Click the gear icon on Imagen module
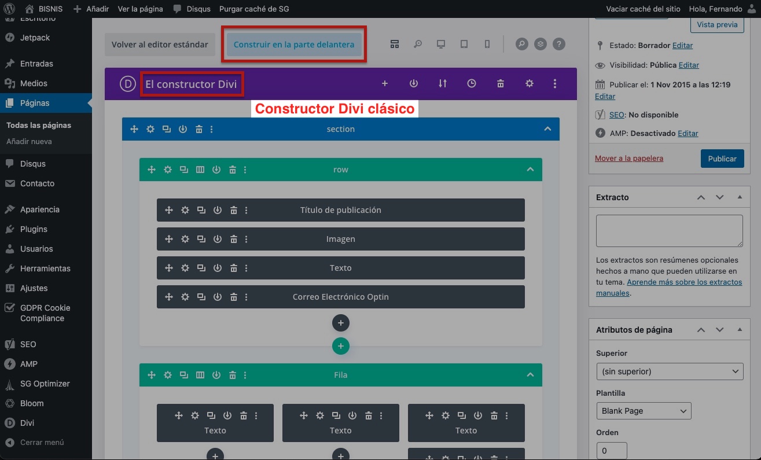761x460 pixels. point(185,239)
